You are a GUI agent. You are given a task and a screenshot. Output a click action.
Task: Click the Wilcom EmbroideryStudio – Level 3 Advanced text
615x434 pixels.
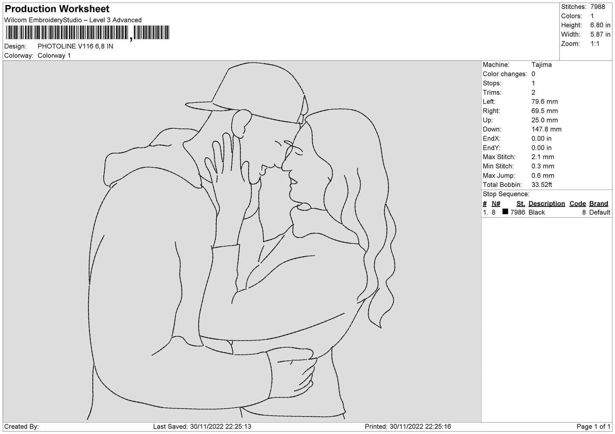click(73, 20)
